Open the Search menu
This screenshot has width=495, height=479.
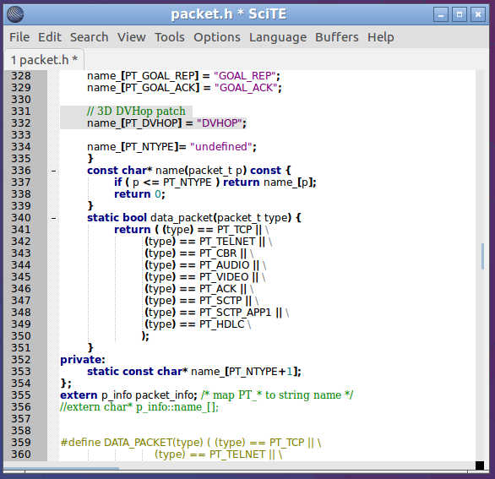[89, 37]
